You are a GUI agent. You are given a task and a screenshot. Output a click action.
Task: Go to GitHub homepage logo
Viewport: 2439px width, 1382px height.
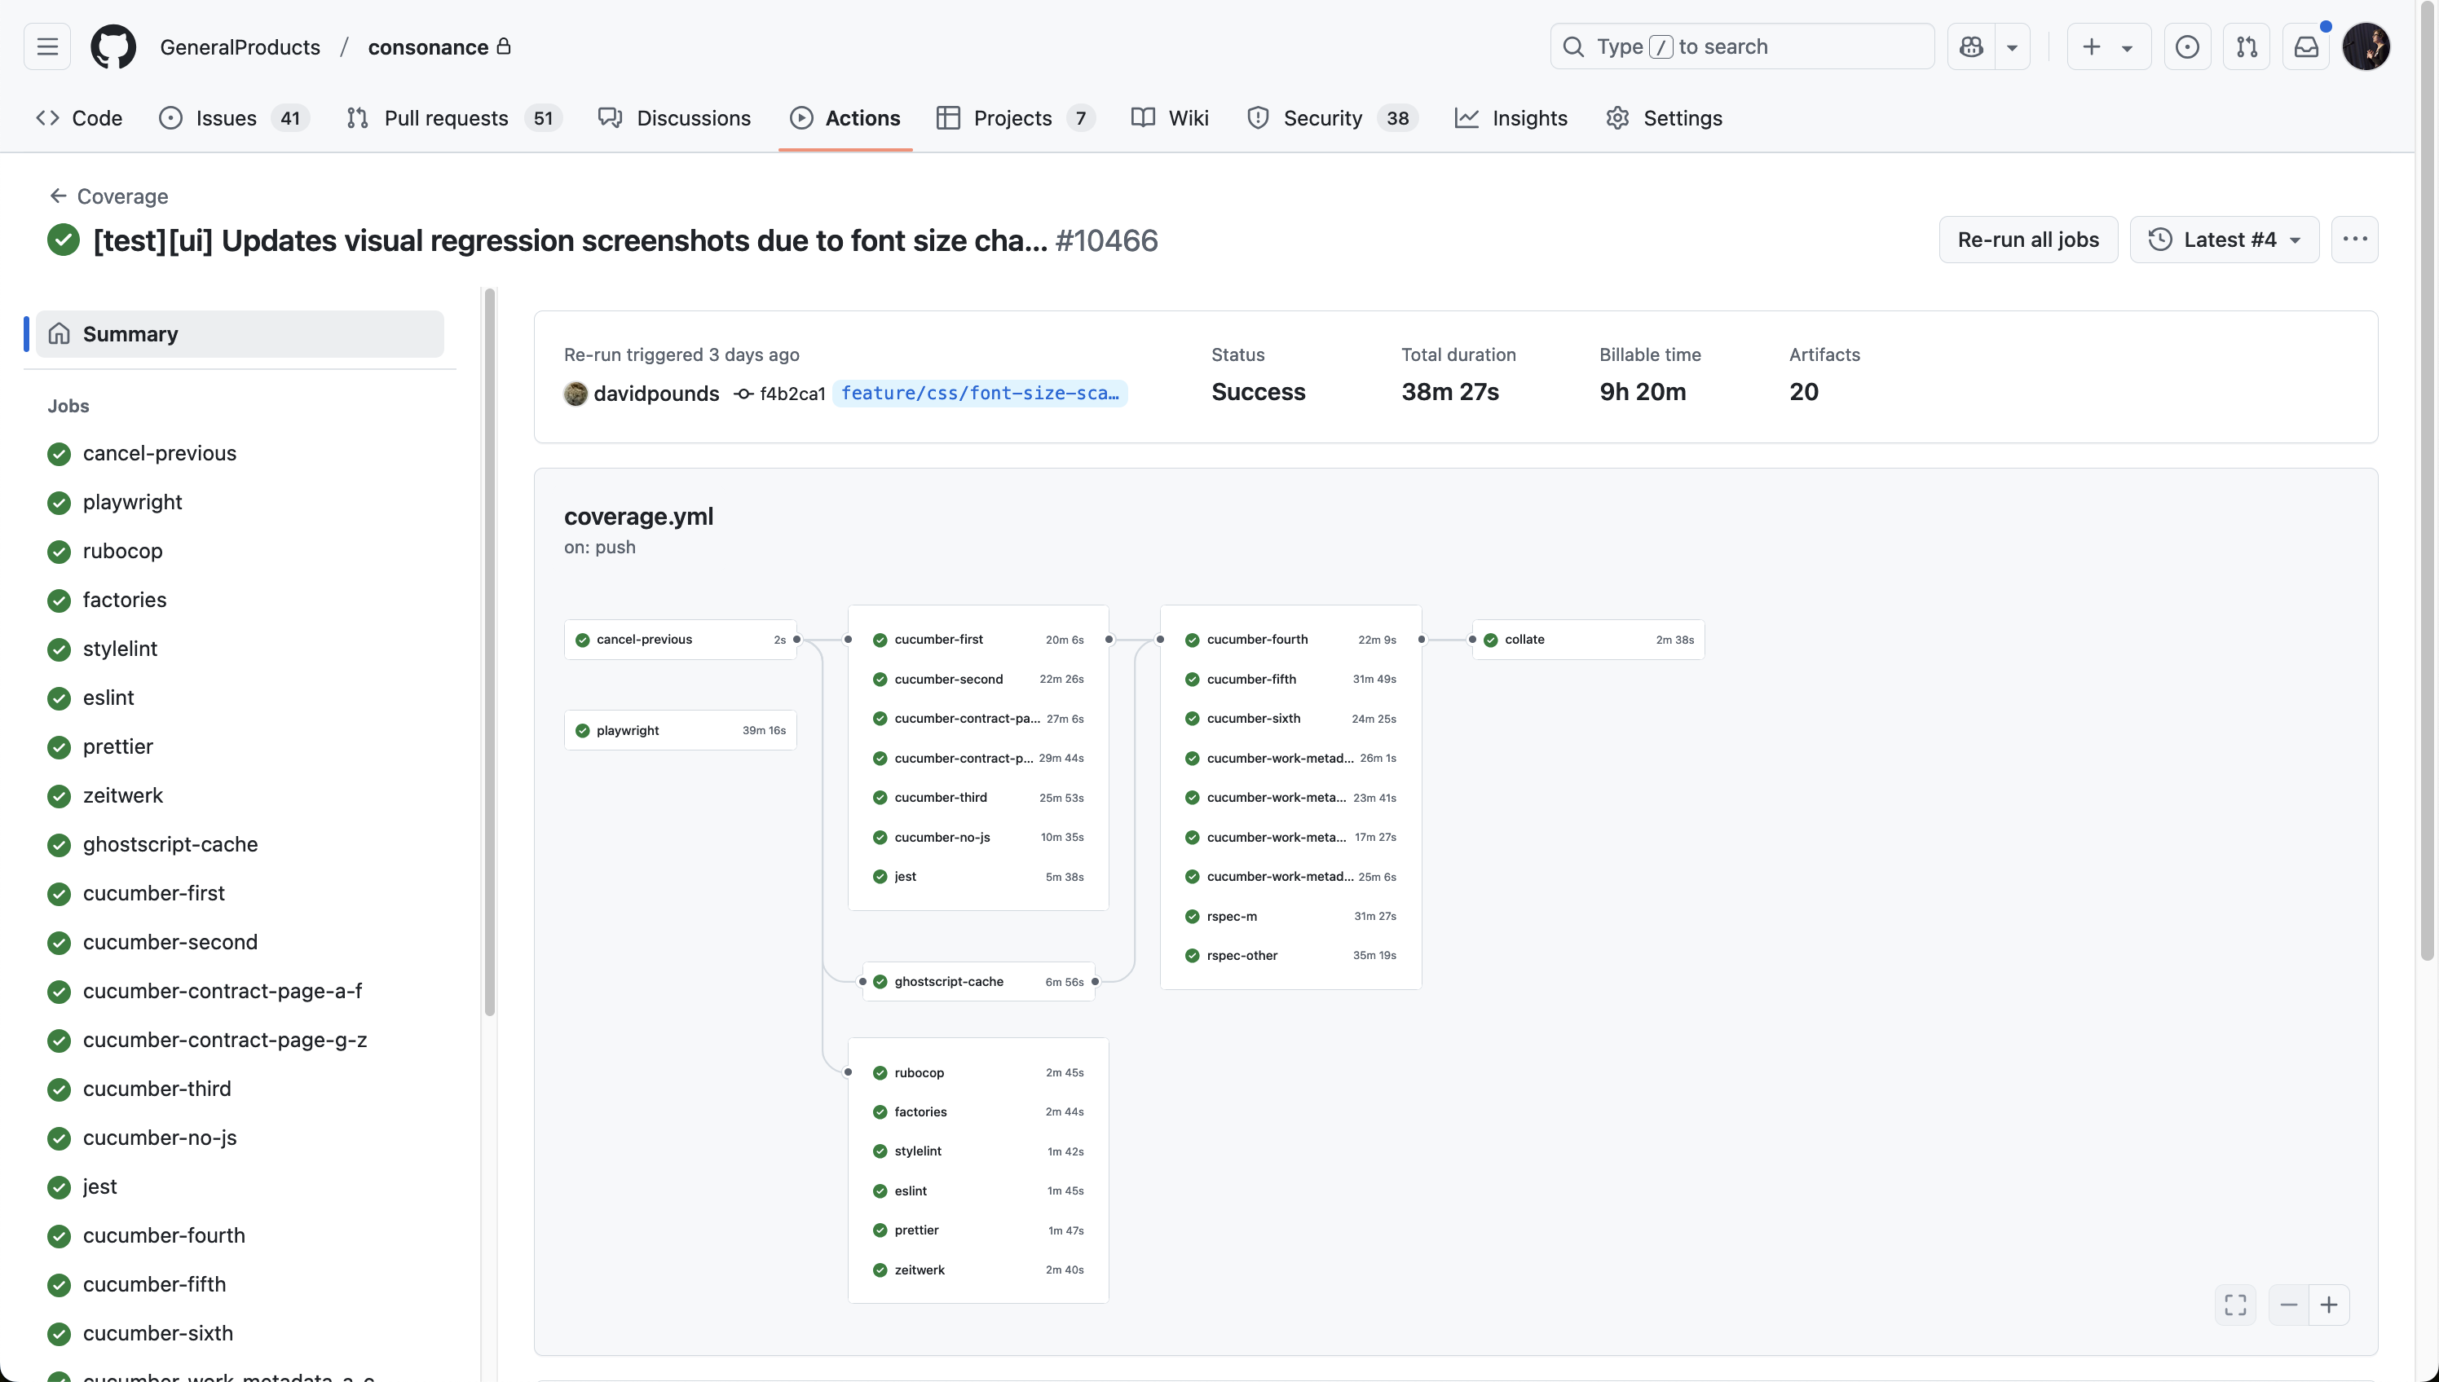(113, 46)
